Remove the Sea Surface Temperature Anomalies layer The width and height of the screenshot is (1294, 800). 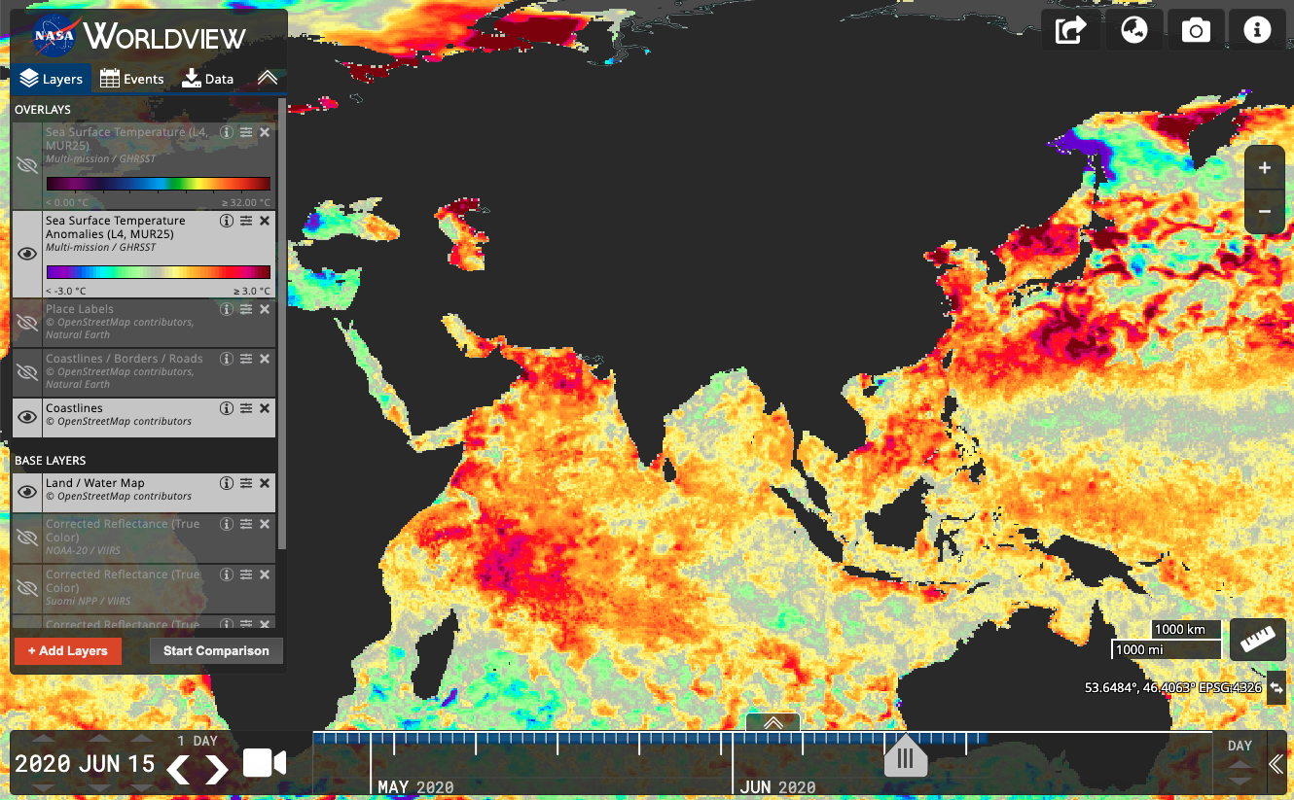tap(265, 221)
